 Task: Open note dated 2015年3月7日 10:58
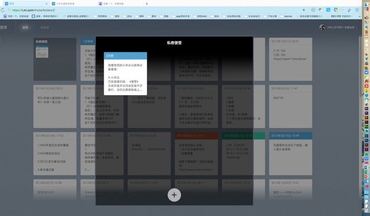tap(55, 190)
